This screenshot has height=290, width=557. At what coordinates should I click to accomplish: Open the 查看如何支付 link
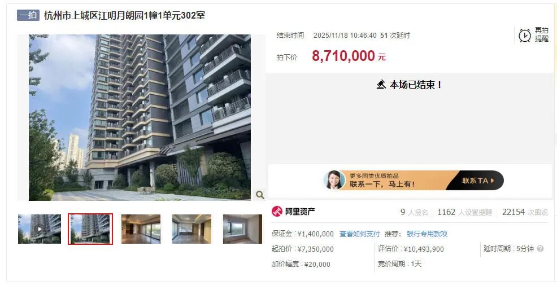[x=359, y=234]
